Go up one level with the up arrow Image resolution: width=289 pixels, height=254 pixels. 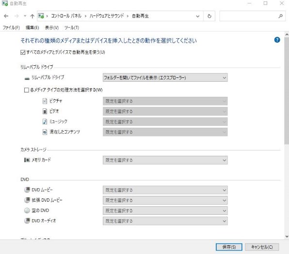(32, 16)
